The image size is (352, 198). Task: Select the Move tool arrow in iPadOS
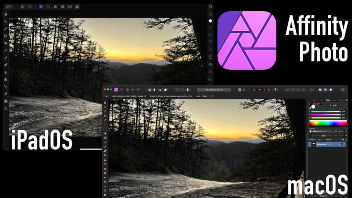tap(6, 21)
